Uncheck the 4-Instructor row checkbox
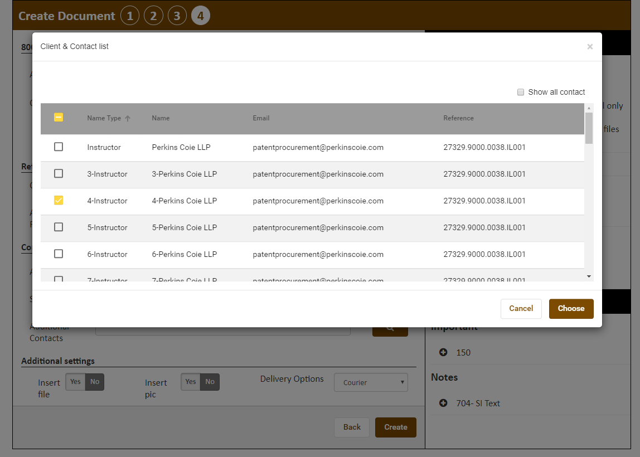 click(59, 200)
